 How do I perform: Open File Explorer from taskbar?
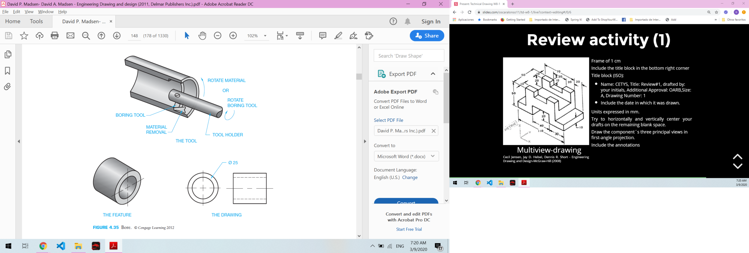pos(78,246)
